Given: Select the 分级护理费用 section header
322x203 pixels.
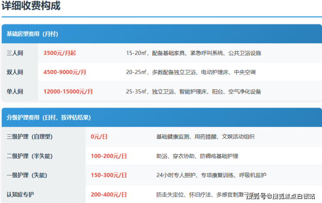Looking at the screenshot, I should point(48,118).
